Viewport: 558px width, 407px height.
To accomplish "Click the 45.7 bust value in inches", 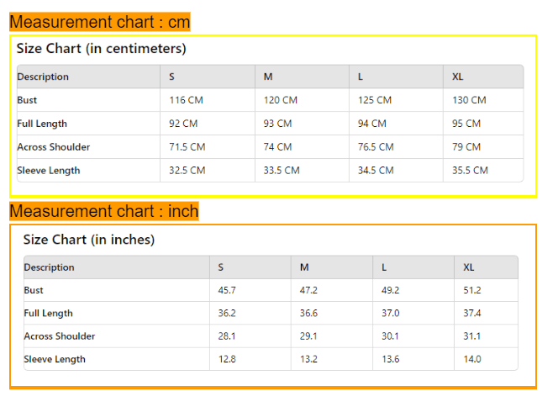I will [227, 290].
